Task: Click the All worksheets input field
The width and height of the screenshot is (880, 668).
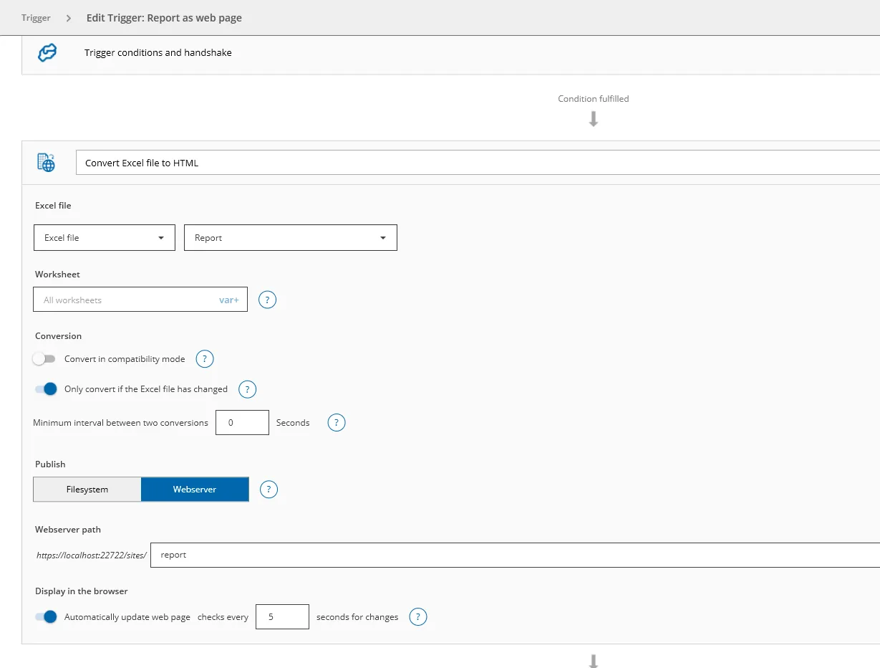Action: pos(140,300)
